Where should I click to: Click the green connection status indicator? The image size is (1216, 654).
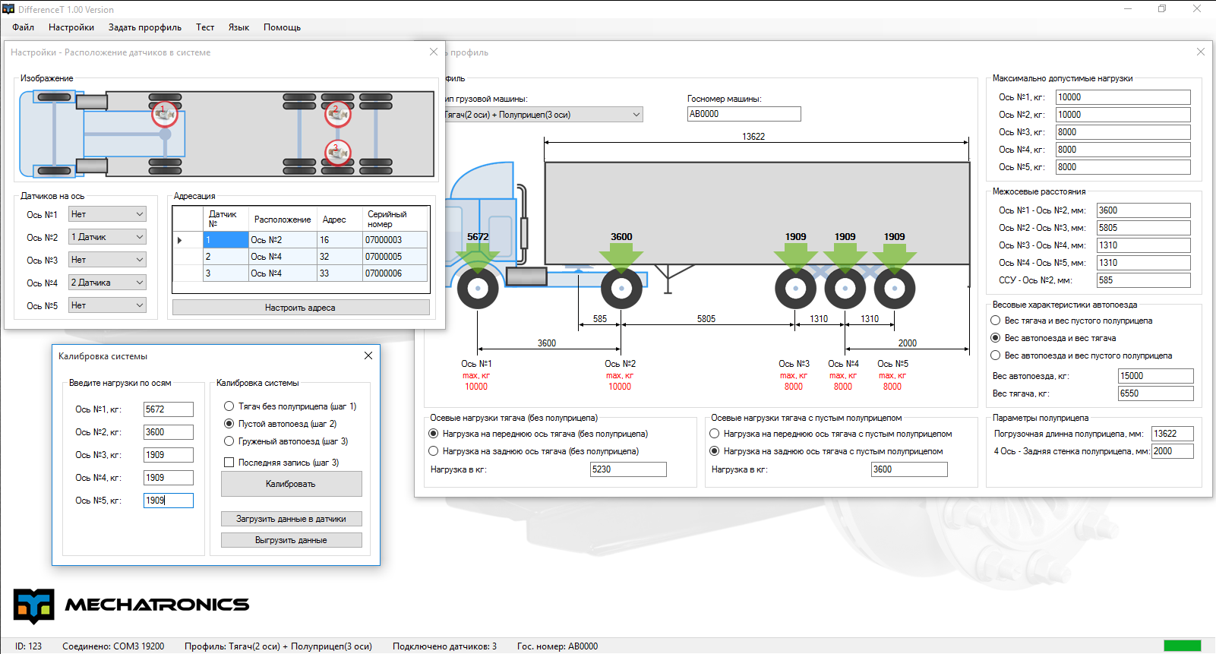1182,646
